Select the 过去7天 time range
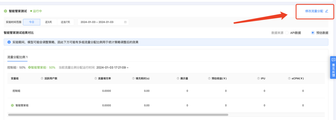 point(65,22)
